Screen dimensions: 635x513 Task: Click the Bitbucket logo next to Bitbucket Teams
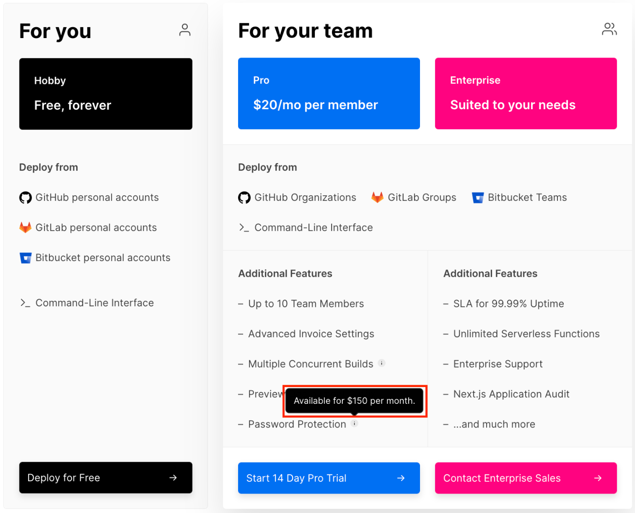[478, 198]
